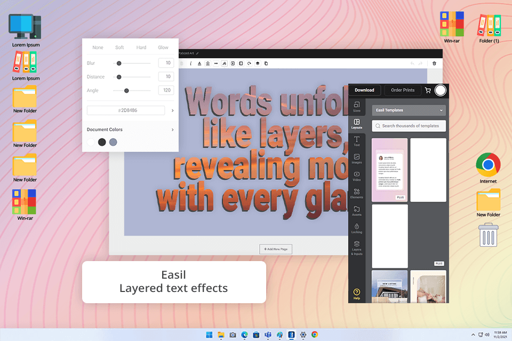
Task: Click the Blur value field
Action: click(166, 63)
